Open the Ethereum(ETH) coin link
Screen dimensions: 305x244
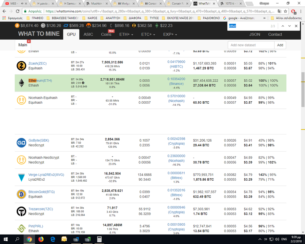(x=40, y=81)
